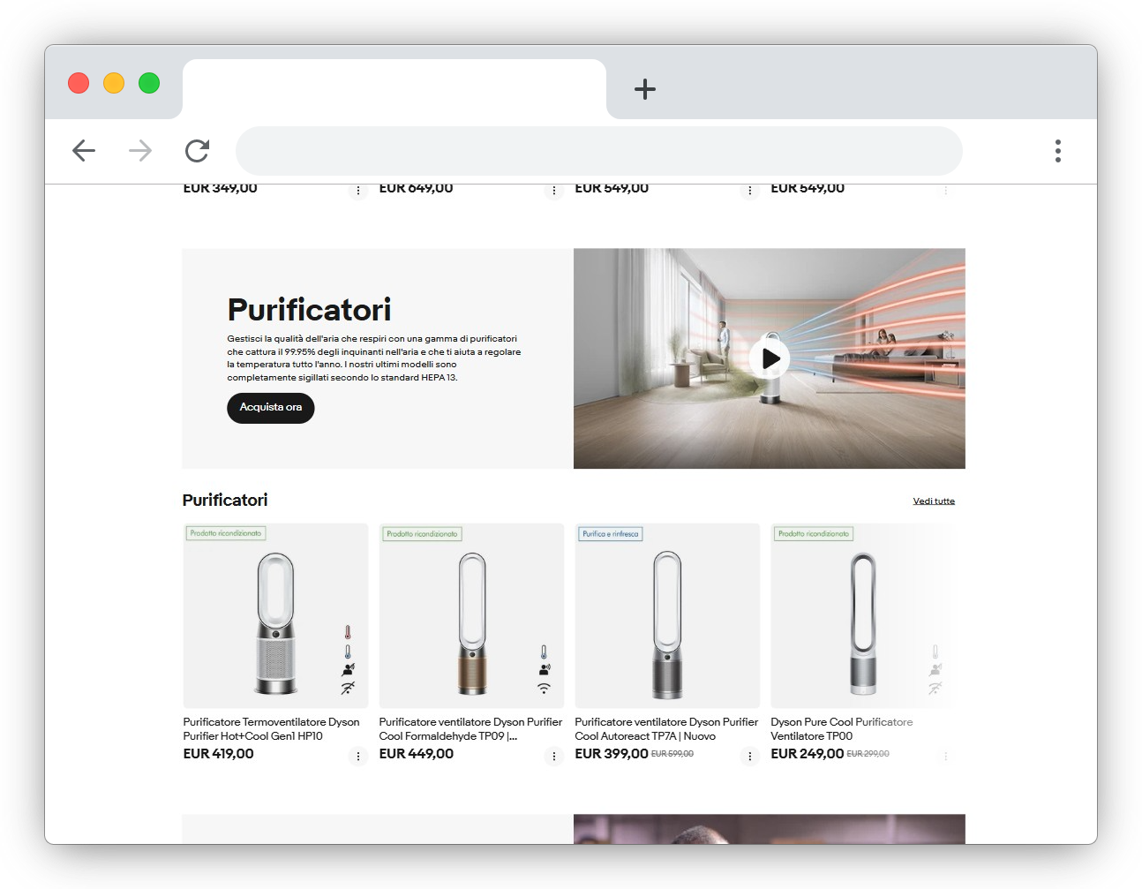Click the struck-through EUR 299,00 price

[x=868, y=754]
